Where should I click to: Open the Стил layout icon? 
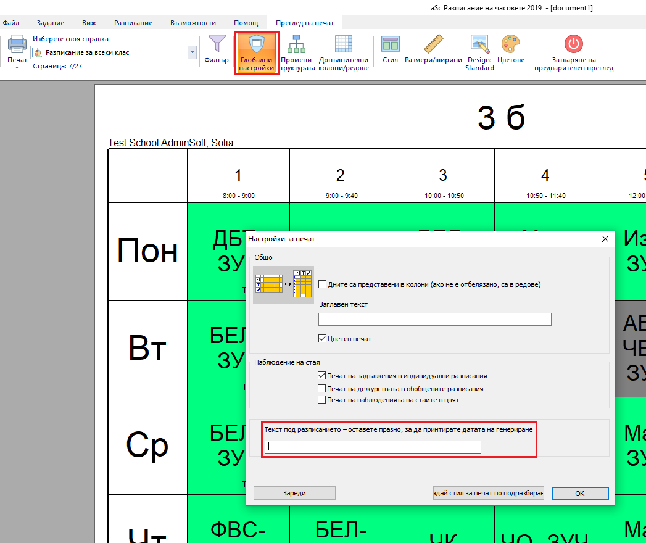click(390, 44)
